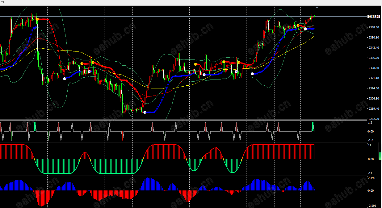Click the 2350.60 price scale value
Image resolution: width=382 pixels, height=208 pixels.
(374, 38)
